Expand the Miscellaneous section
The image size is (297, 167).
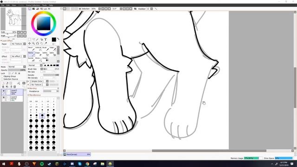point(34,95)
